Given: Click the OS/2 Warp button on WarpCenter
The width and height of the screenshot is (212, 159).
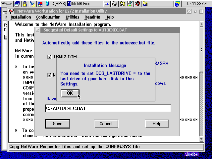Looking at the screenshot, I should (x=6, y=4).
